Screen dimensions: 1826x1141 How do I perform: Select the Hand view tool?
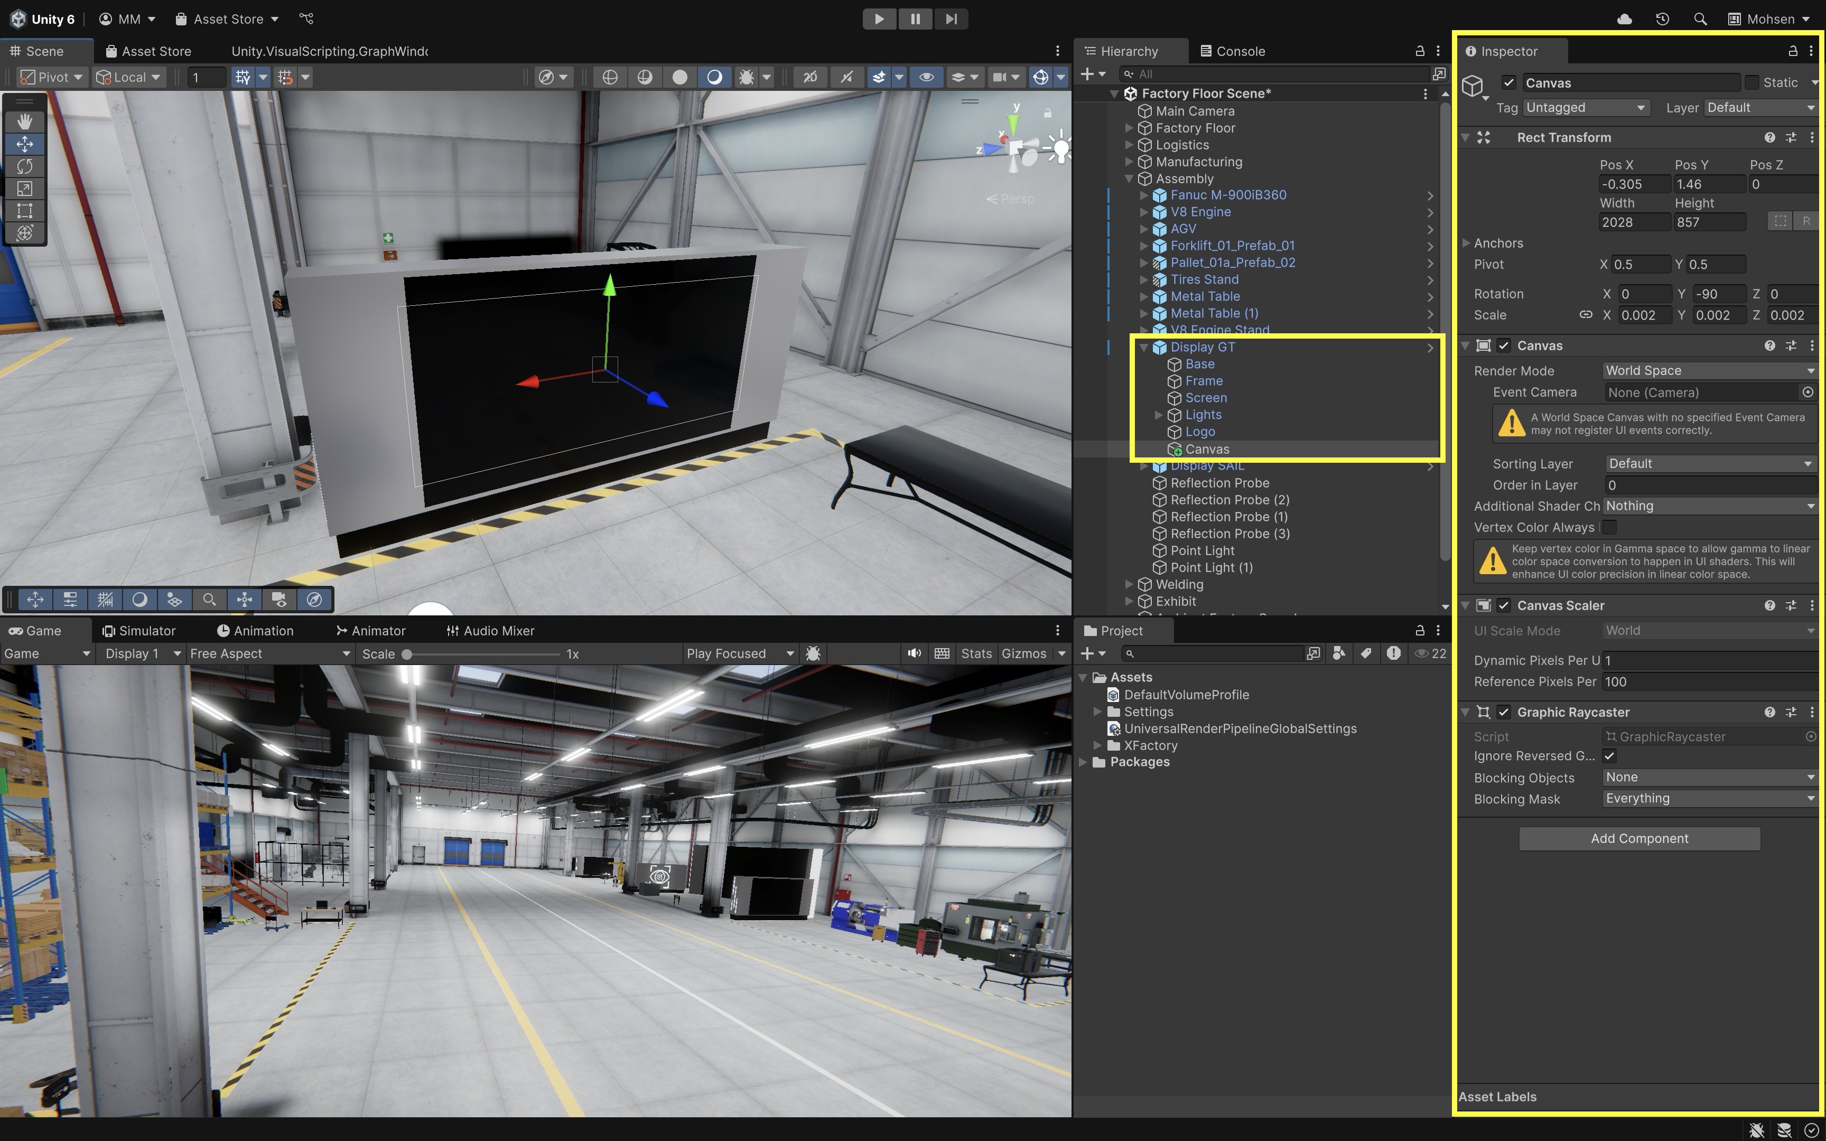tap(24, 121)
